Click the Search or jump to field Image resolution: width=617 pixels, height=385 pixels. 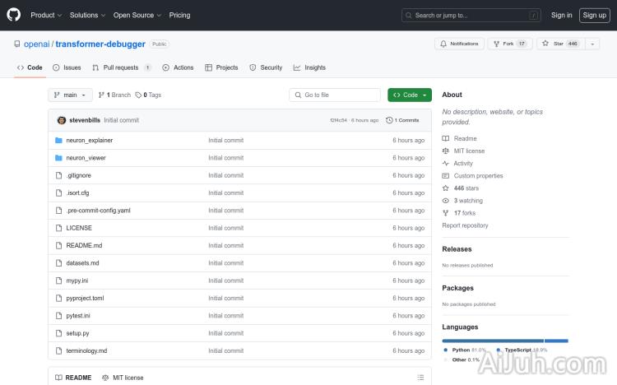471,16
